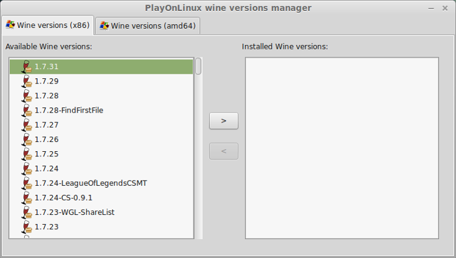The width and height of the screenshot is (456, 258).
Task: Click the icon on the x86 tab
Action: (x=10, y=25)
